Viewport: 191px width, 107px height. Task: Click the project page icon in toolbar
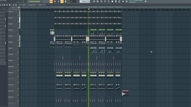pyautogui.click(x=112, y=1)
